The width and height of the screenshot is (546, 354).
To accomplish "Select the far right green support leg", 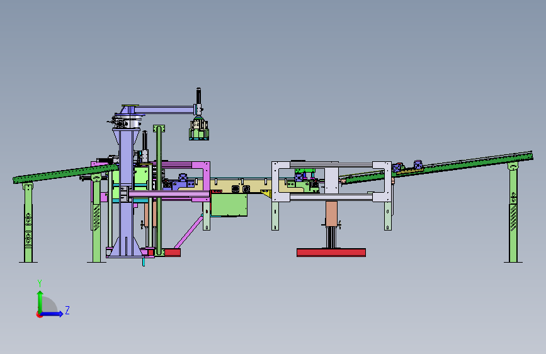I will pos(513,212).
